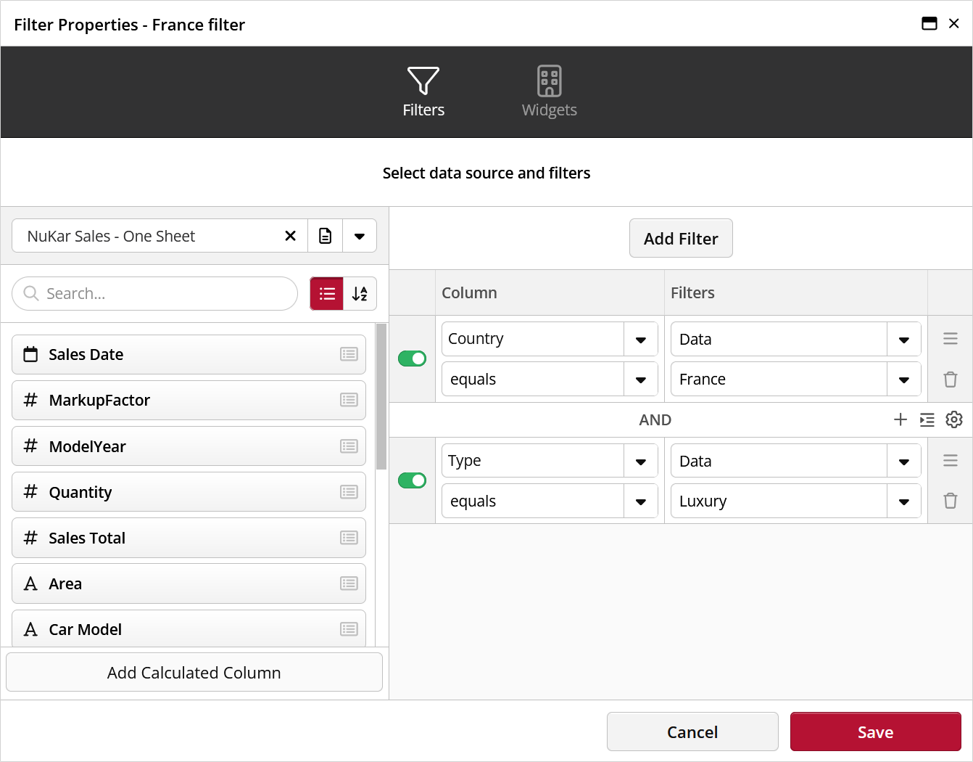Open the data source document icon
This screenshot has width=973, height=762.
click(326, 236)
